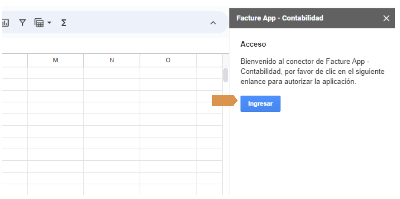Select the column O header
Viewport: 400px width, 199px height.
click(168, 60)
